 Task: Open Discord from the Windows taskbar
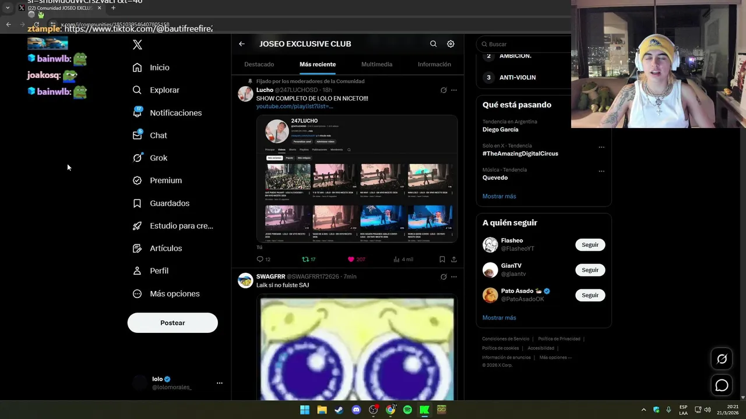356,410
